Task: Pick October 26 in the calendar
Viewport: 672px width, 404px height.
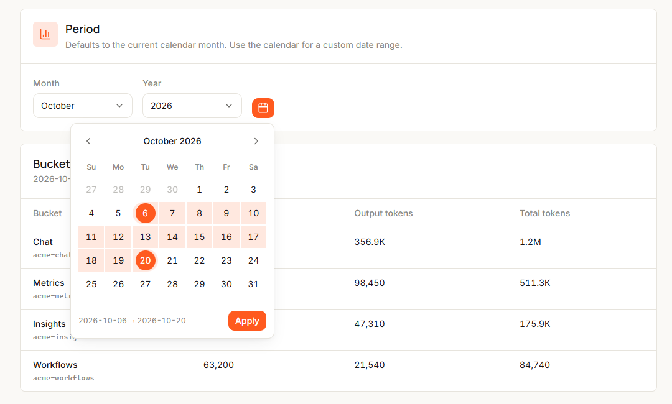Action: click(x=118, y=284)
